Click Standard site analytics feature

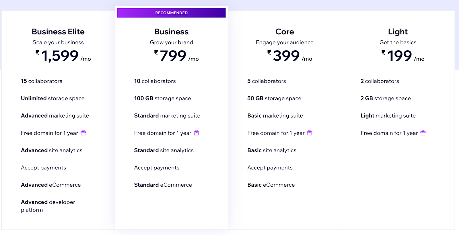pyautogui.click(x=164, y=150)
